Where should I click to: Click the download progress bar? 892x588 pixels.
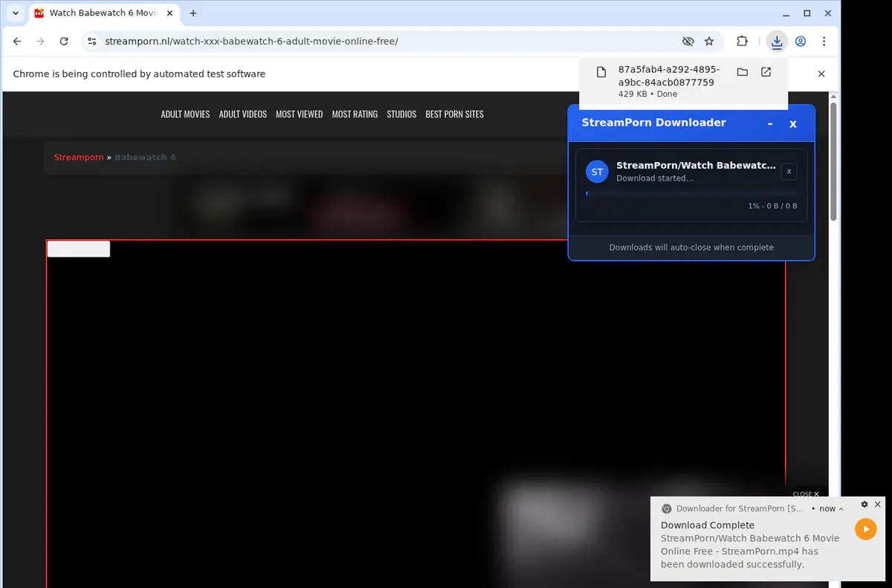[691, 193]
